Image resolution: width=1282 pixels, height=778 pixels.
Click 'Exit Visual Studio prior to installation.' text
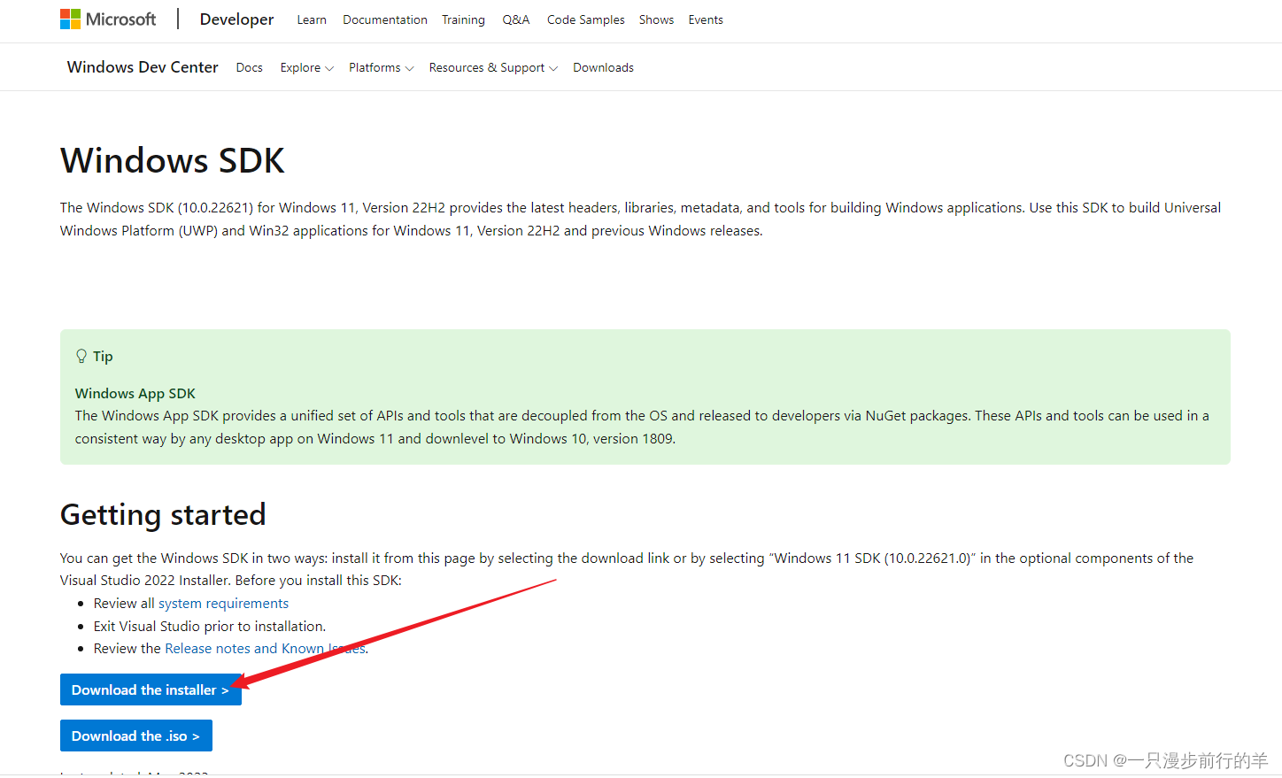pos(210,626)
